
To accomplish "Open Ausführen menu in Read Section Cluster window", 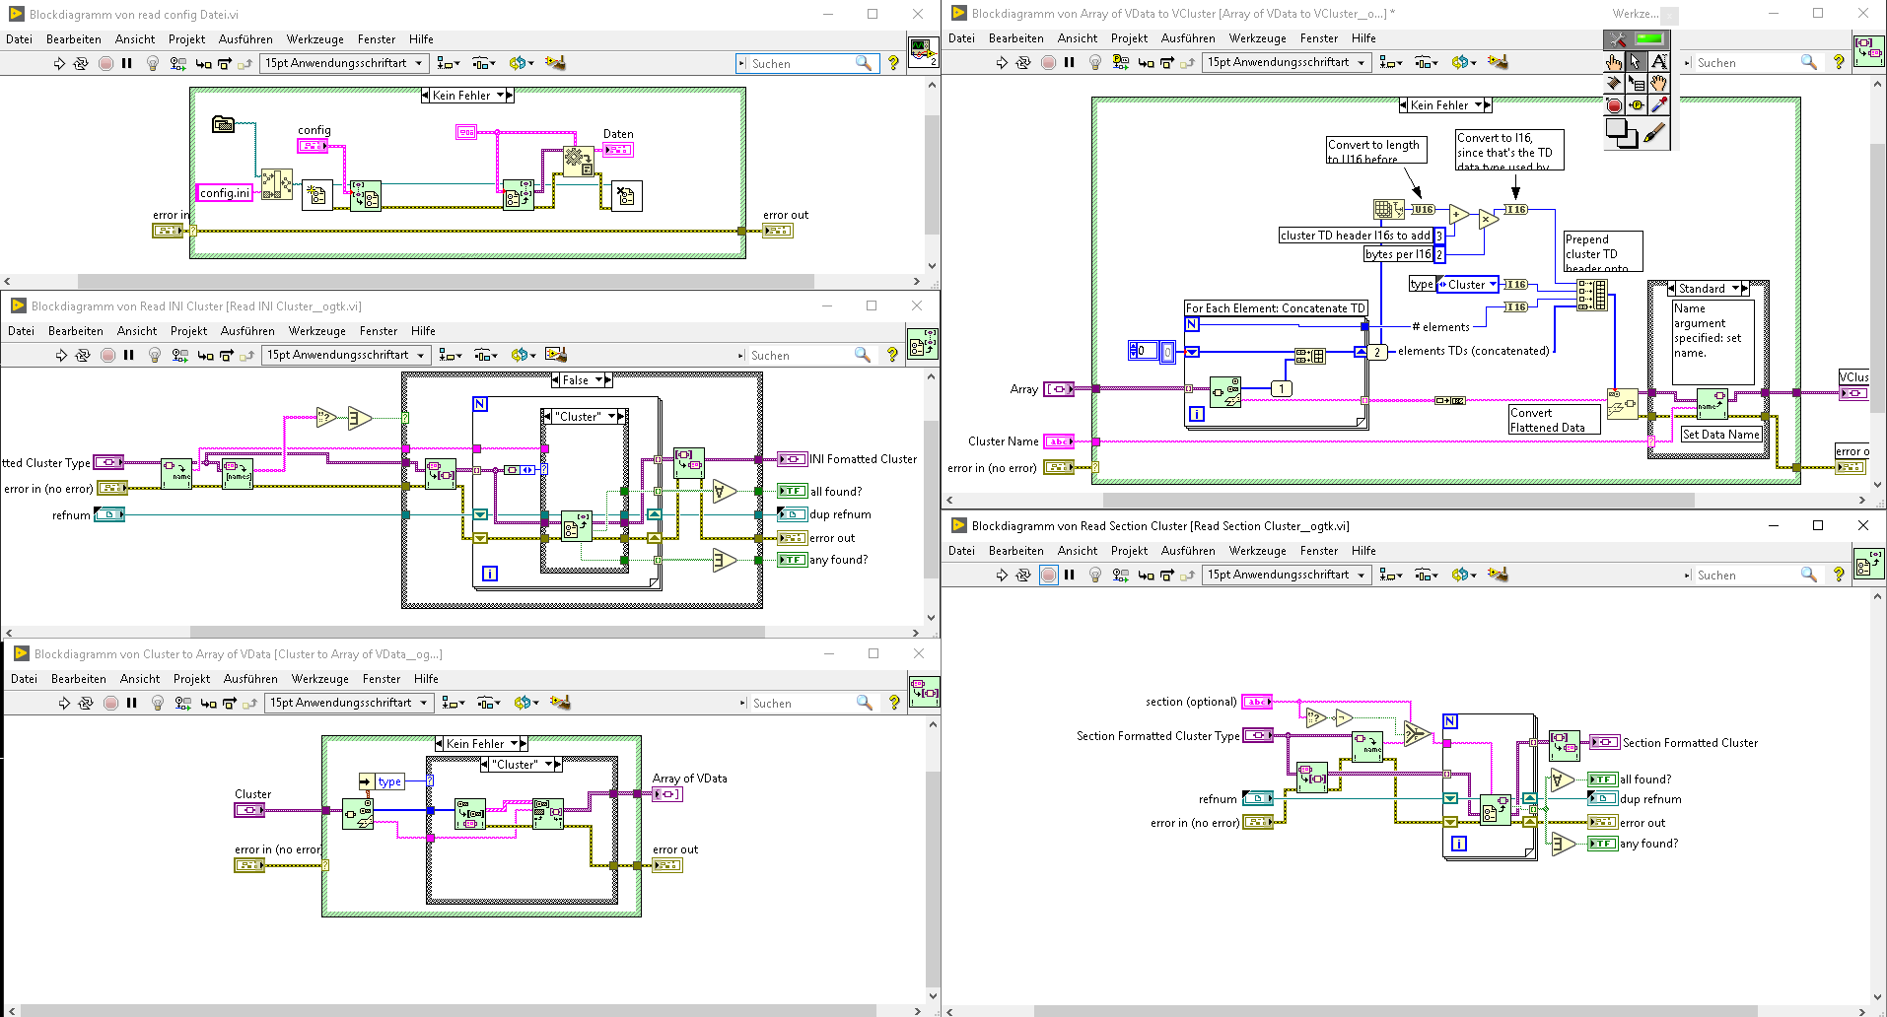I will [x=1187, y=551].
